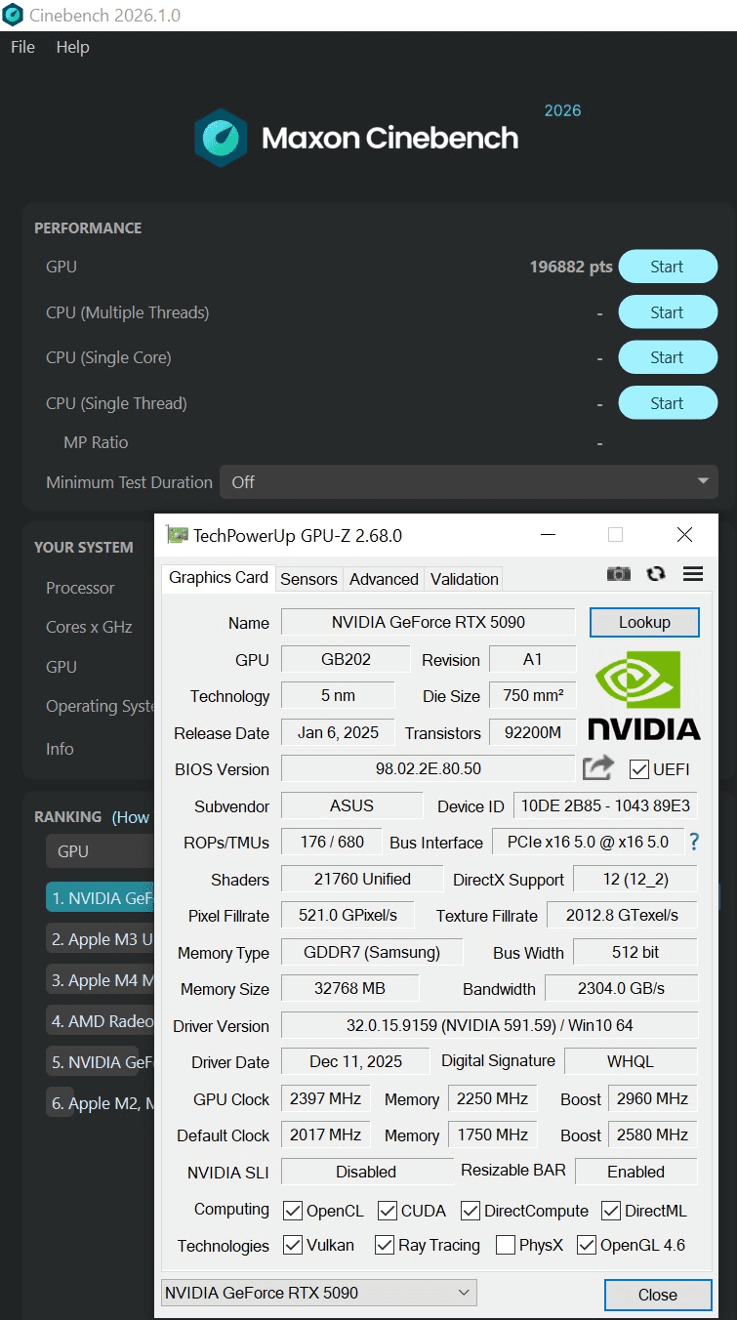Open the GPU selector dropdown in GPU-Z
Screen dimensions: 737x1320
(319, 1293)
